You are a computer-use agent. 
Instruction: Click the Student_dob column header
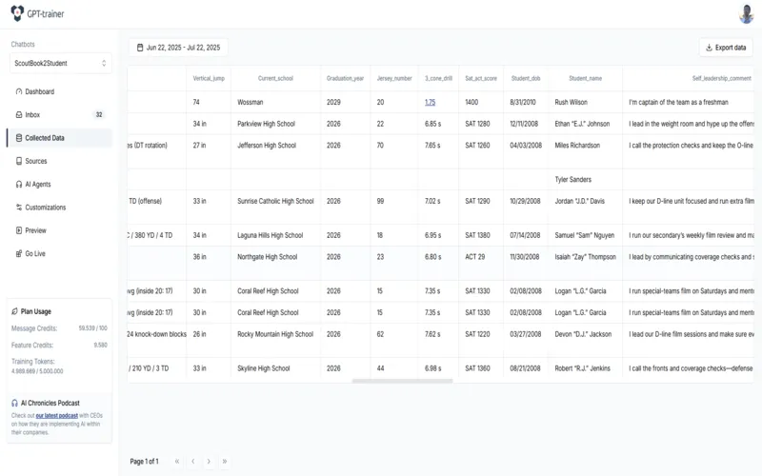[526, 78]
